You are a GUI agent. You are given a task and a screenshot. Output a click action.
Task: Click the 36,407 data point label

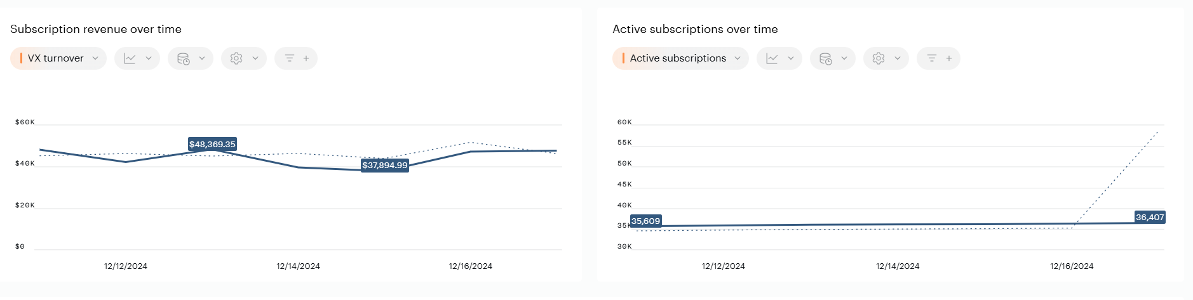coord(1150,218)
